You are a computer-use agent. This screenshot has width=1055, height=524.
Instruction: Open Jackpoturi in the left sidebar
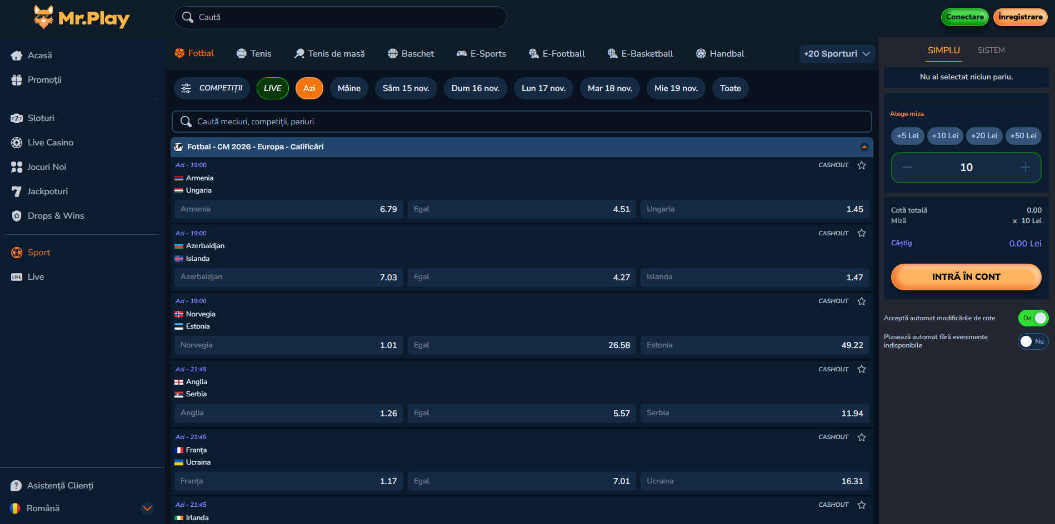pyautogui.click(x=47, y=192)
